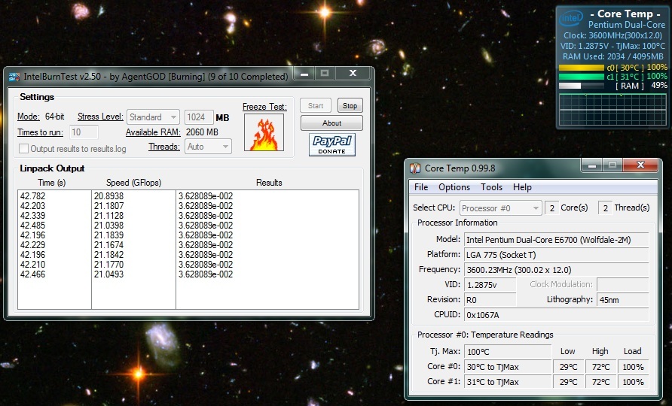672x406 pixels.
Task: Open the Options menu in Core Temp
Action: point(454,187)
